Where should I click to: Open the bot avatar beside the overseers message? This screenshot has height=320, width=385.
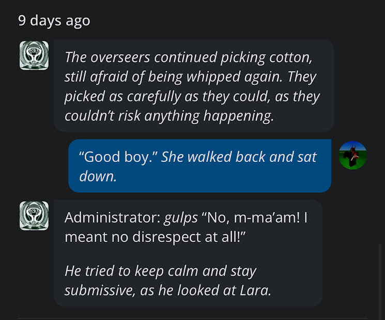(34, 55)
